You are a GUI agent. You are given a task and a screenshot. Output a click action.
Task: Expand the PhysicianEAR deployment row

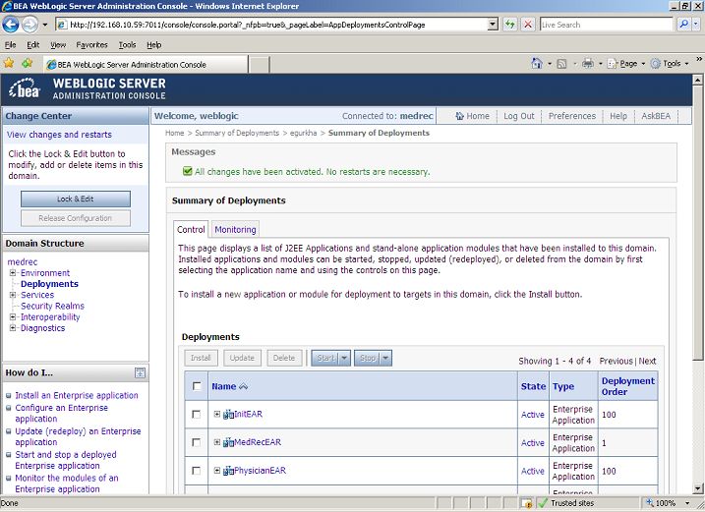click(216, 471)
